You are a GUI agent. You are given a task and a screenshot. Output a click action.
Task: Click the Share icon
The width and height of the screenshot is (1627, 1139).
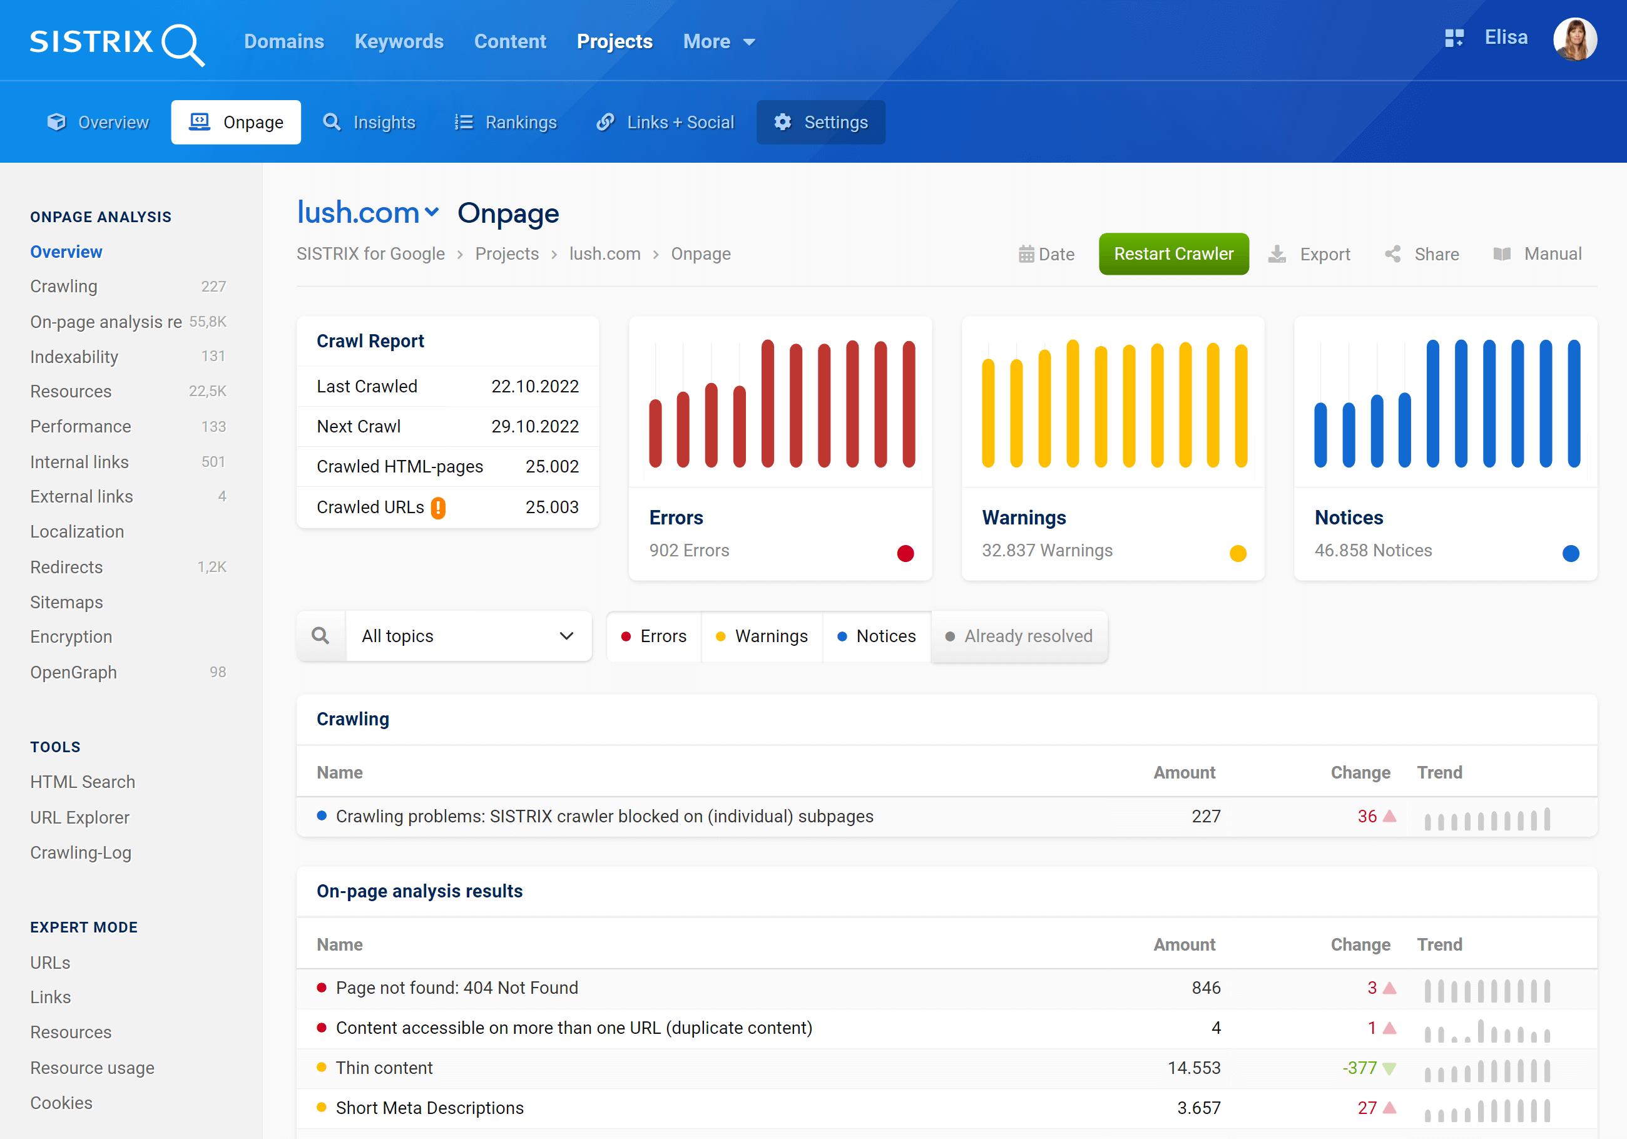1392,255
